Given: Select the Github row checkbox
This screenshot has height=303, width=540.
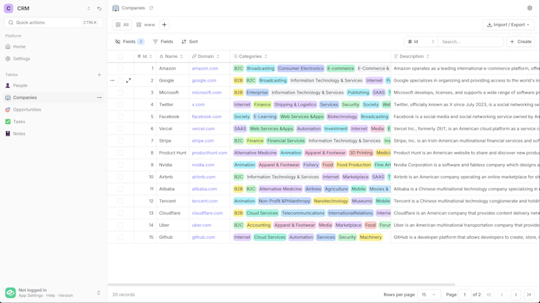Looking at the screenshot, I should 120,238.
